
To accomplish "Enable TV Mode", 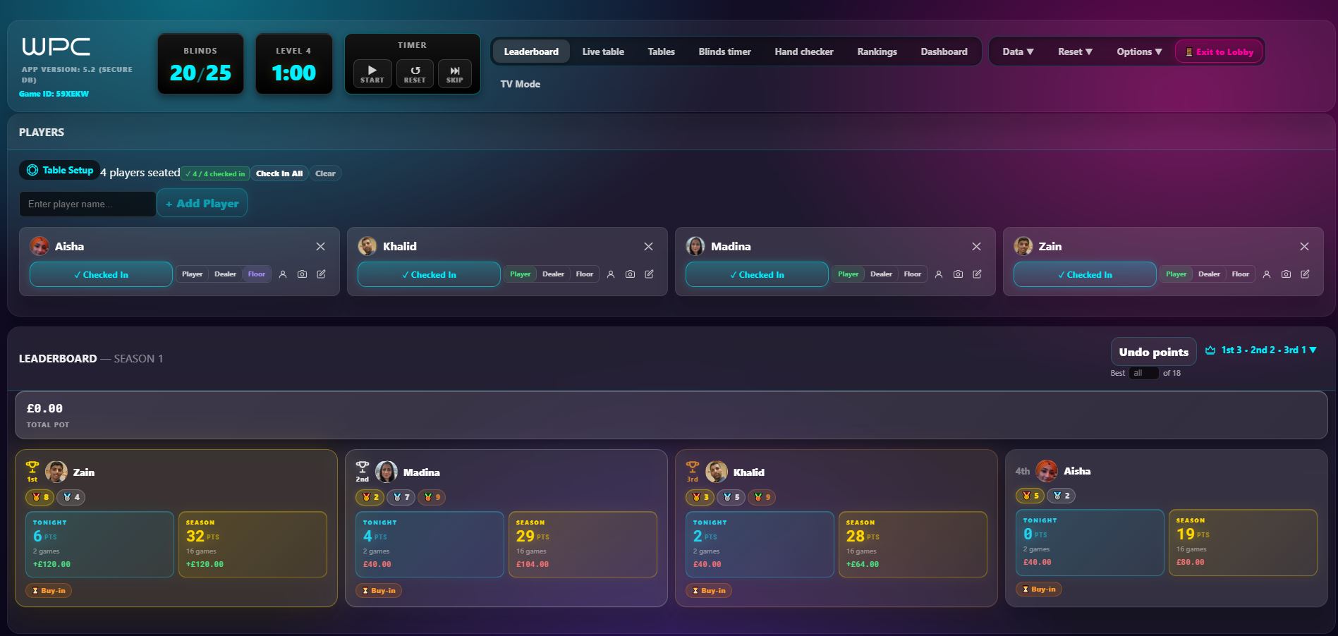I will (521, 84).
